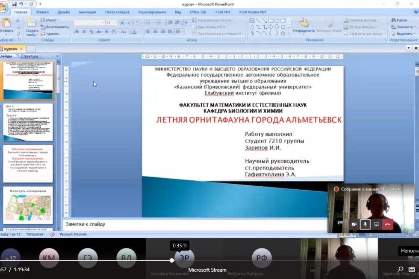Image resolution: width=419 pixels, height=279 pixels.
Task: Click the Undo arrow icon
Action: [x=21, y=4]
